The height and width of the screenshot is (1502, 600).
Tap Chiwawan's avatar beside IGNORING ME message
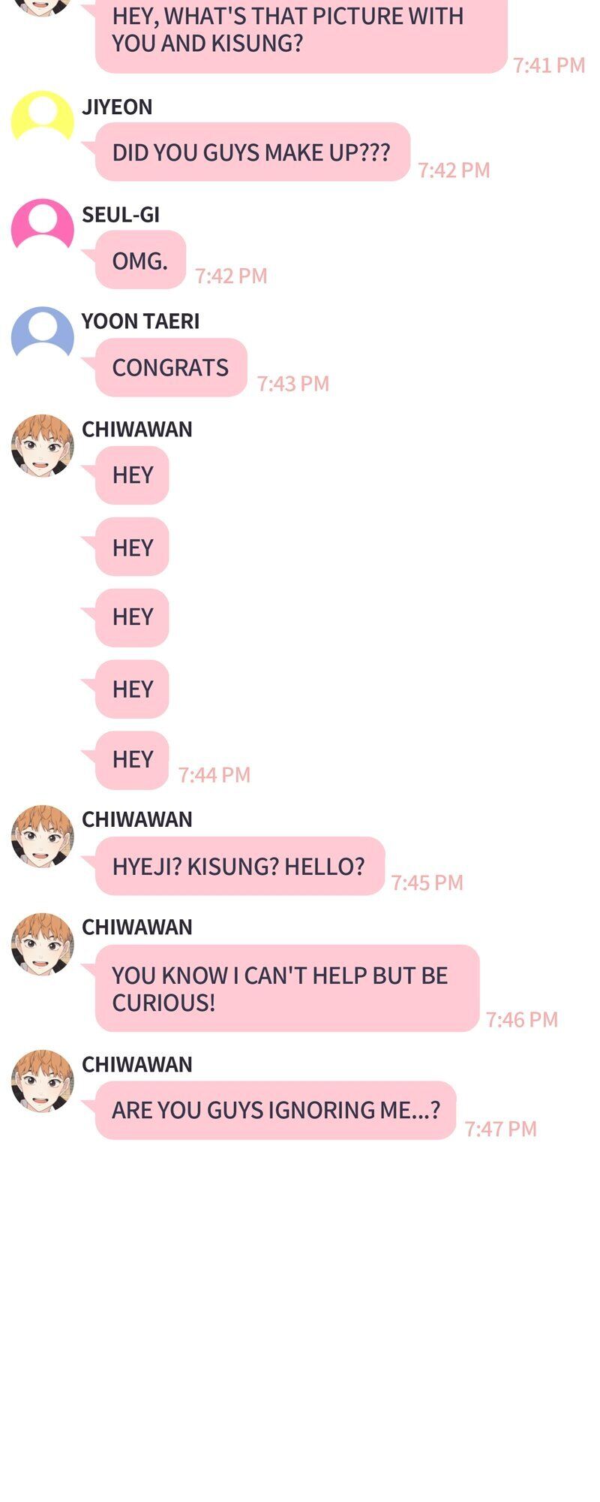pos(43,1081)
